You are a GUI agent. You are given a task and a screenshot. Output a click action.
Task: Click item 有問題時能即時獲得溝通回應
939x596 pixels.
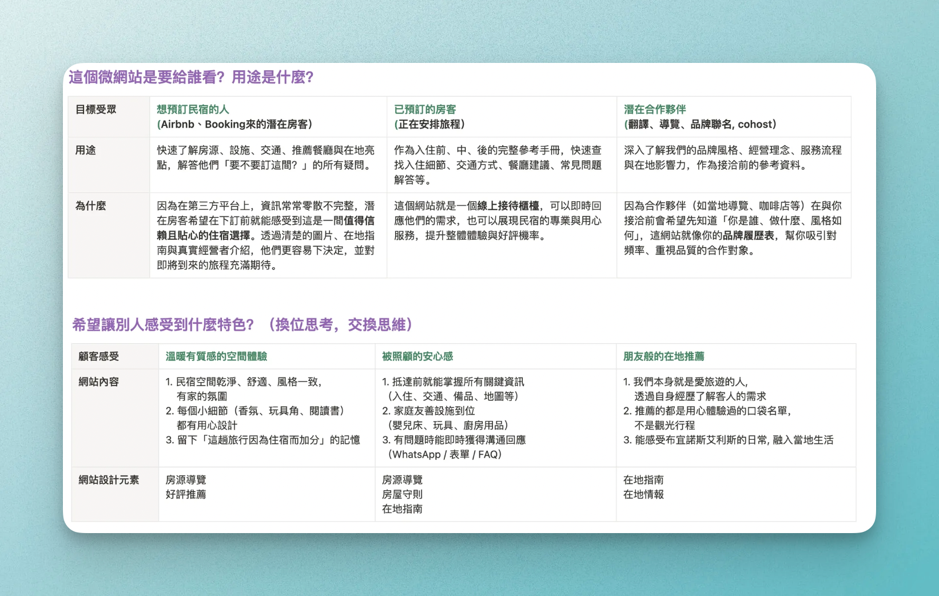tap(453, 440)
